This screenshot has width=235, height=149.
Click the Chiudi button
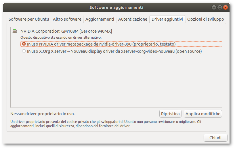(215, 138)
